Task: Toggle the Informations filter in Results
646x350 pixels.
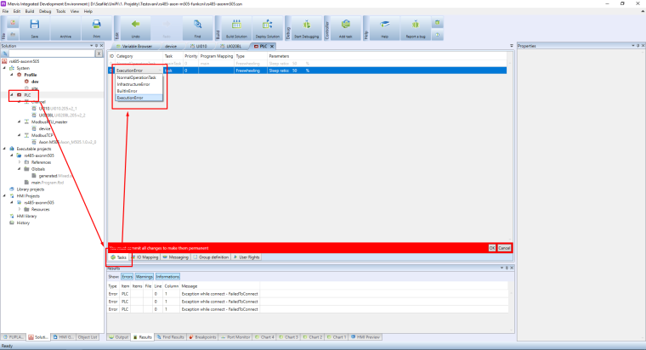Action: pyautogui.click(x=167, y=276)
